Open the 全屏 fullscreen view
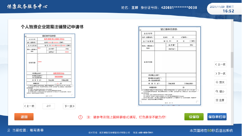 tap(221, 100)
